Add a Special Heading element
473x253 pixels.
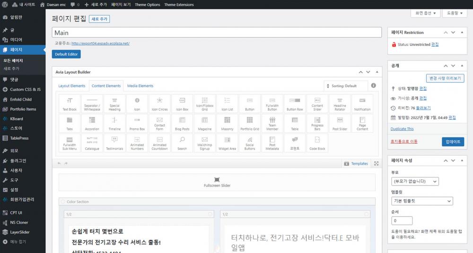coord(114,104)
